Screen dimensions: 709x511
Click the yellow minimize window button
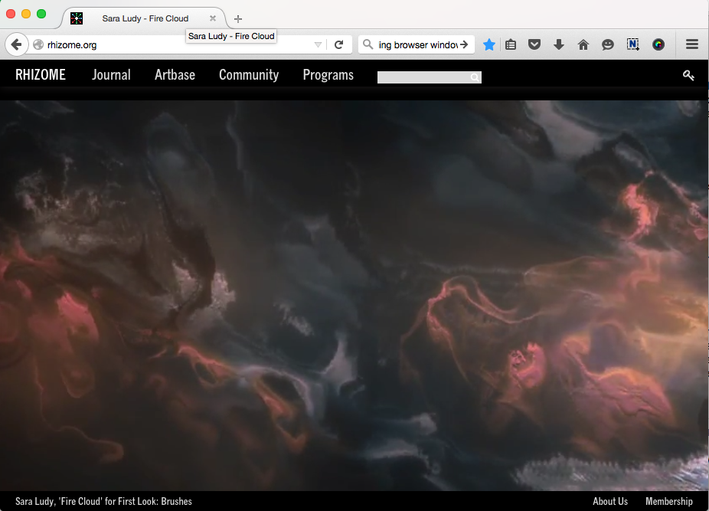click(x=26, y=14)
